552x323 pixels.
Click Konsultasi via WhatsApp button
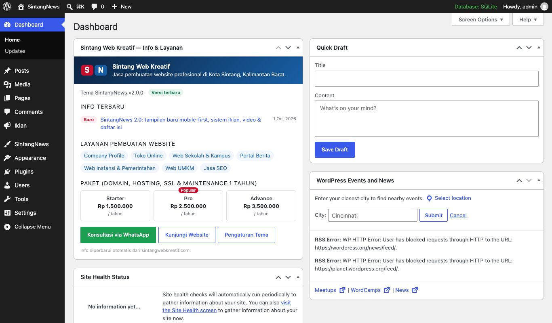(118, 235)
